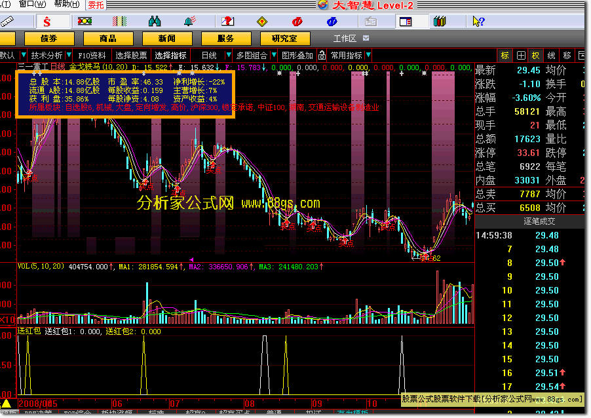Click the 最新 price value 29.45
This screenshot has height=418, width=591.
(529, 70)
